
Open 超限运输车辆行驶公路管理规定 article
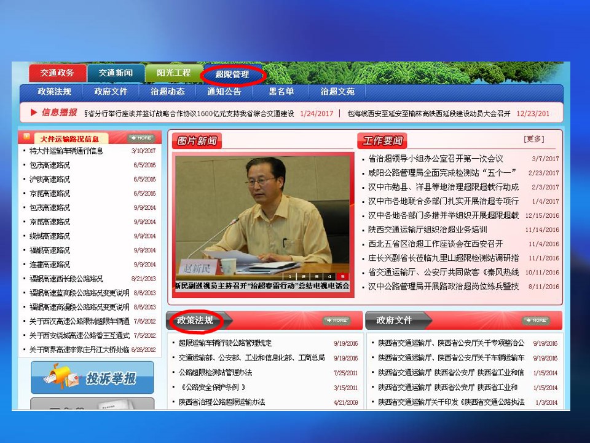click(x=225, y=343)
